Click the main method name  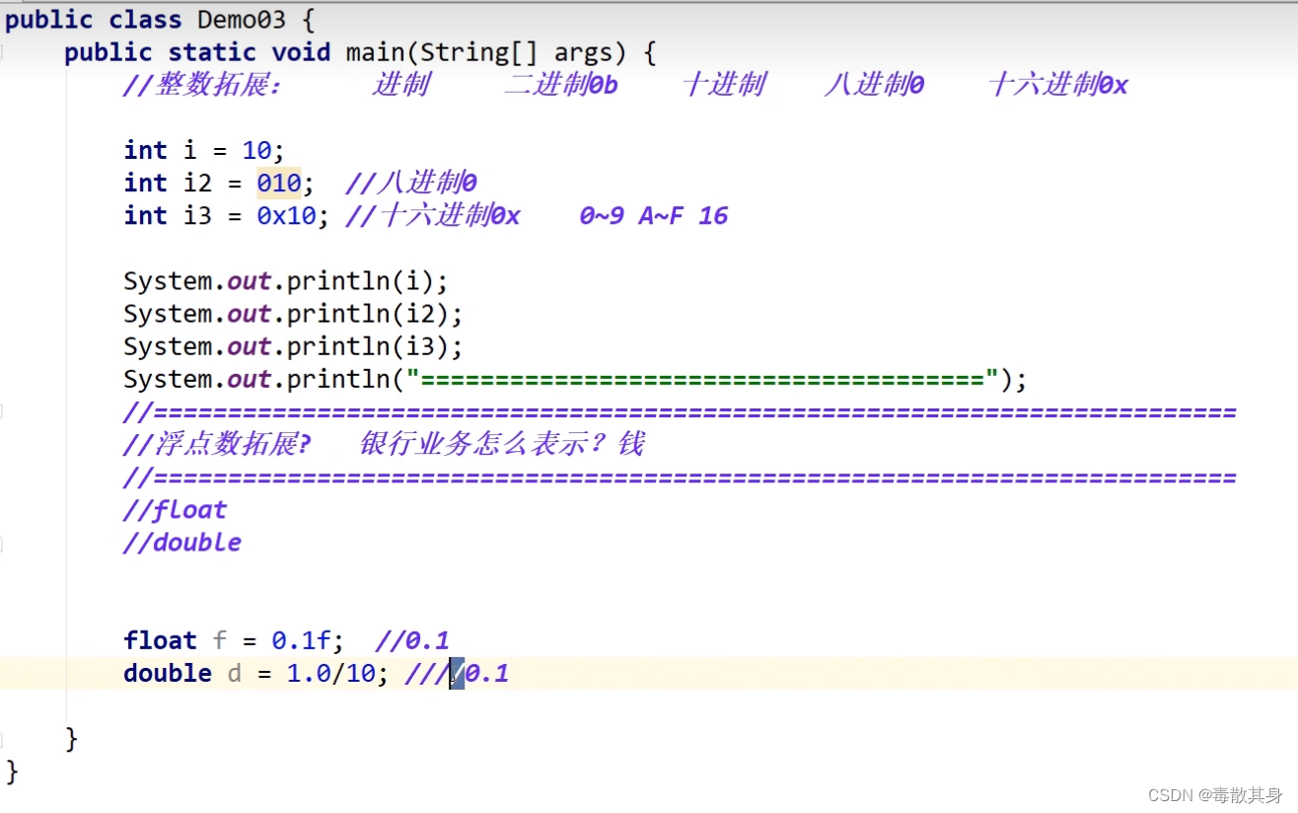377,51
